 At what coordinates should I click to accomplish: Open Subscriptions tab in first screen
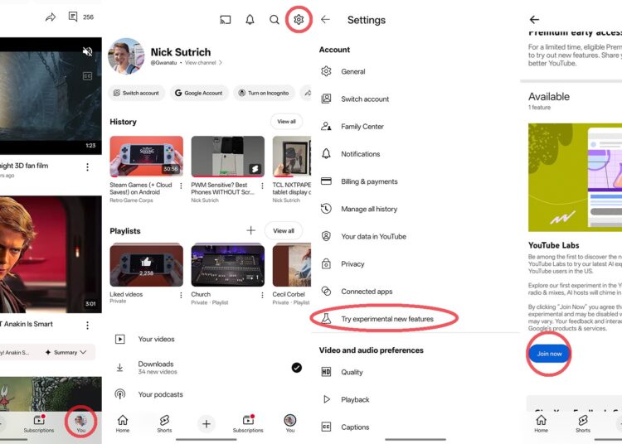[39, 423]
